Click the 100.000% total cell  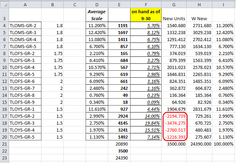223,144
